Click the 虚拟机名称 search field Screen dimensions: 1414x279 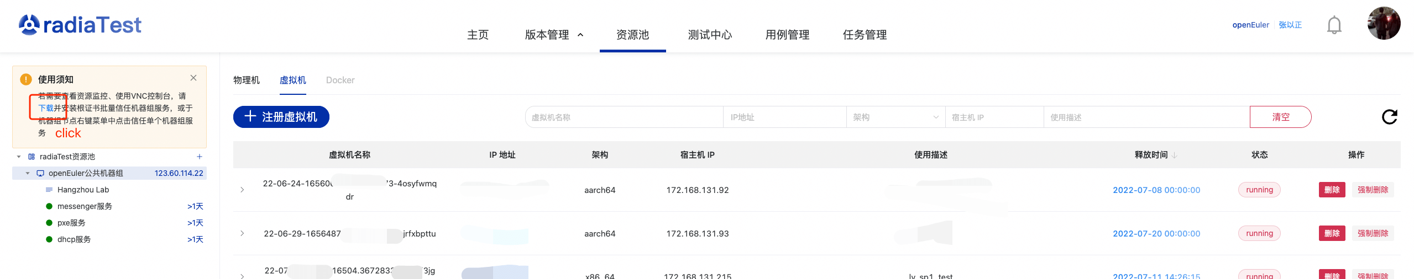[624, 117]
